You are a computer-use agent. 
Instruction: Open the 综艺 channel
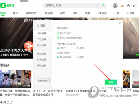pyautogui.click(x=63, y=13)
